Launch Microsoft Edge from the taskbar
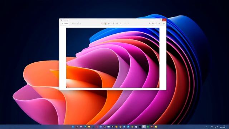 coord(85,126)
